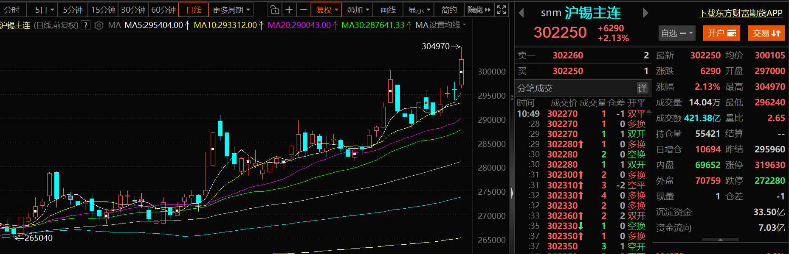Enter fullscreen with expand arrows icon
This screenshot has height=254, width=789.
pos(502,10)
